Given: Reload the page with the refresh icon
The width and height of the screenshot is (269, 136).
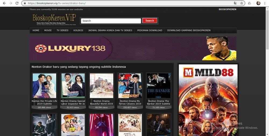Looking at the screenshot, I should tap(17, 3).
